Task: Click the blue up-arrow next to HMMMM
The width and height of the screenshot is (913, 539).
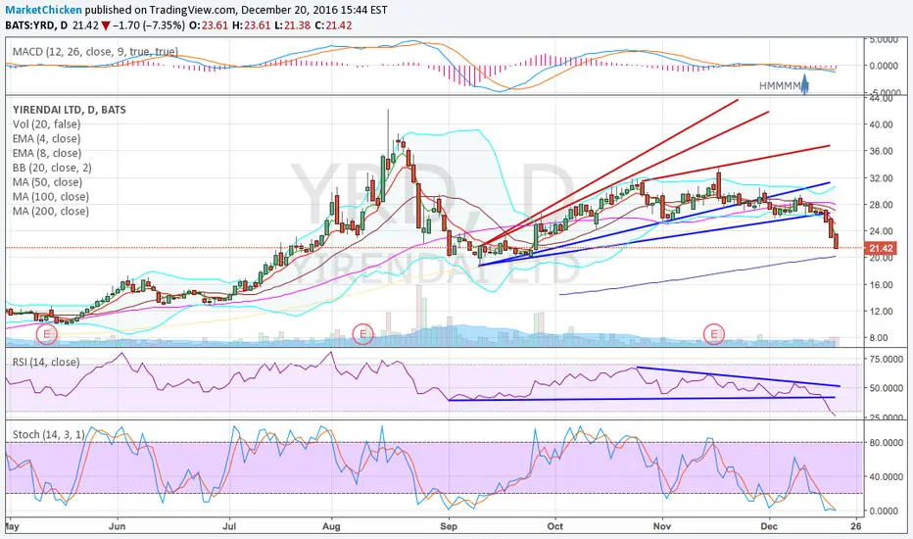Action: point(804,84)
